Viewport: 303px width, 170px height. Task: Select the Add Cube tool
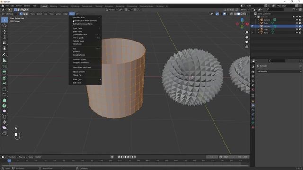(x=4, y=67)
